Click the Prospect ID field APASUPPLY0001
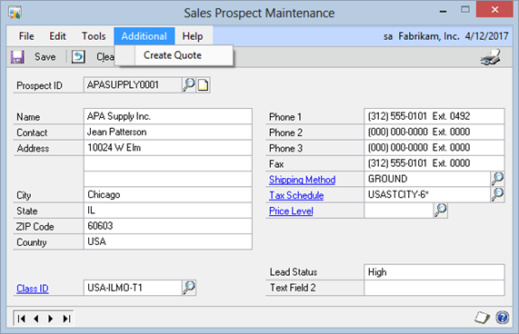The width and height of the screenshot is (519, 334). [133, 85]
